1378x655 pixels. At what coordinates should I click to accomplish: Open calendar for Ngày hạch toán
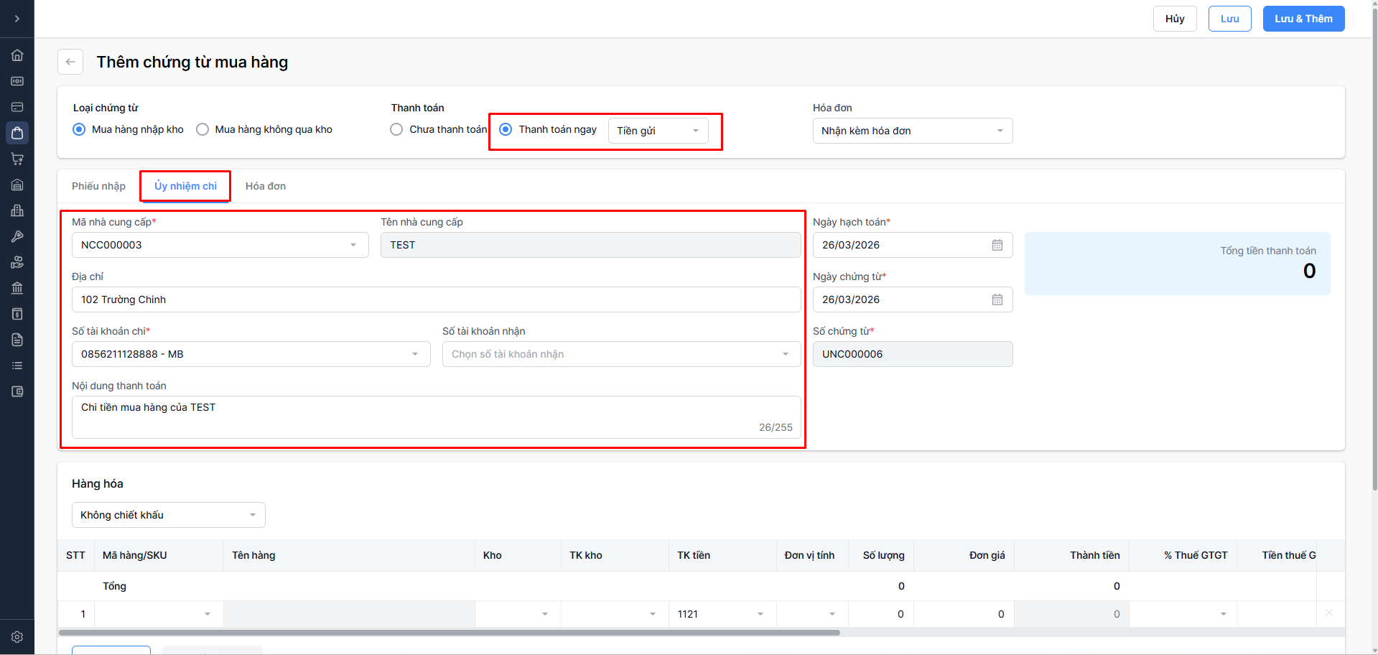click(x=997, y=245)
